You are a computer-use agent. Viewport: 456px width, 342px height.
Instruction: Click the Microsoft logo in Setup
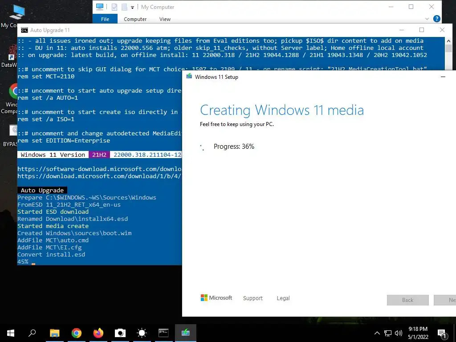(x=216, y=298)
